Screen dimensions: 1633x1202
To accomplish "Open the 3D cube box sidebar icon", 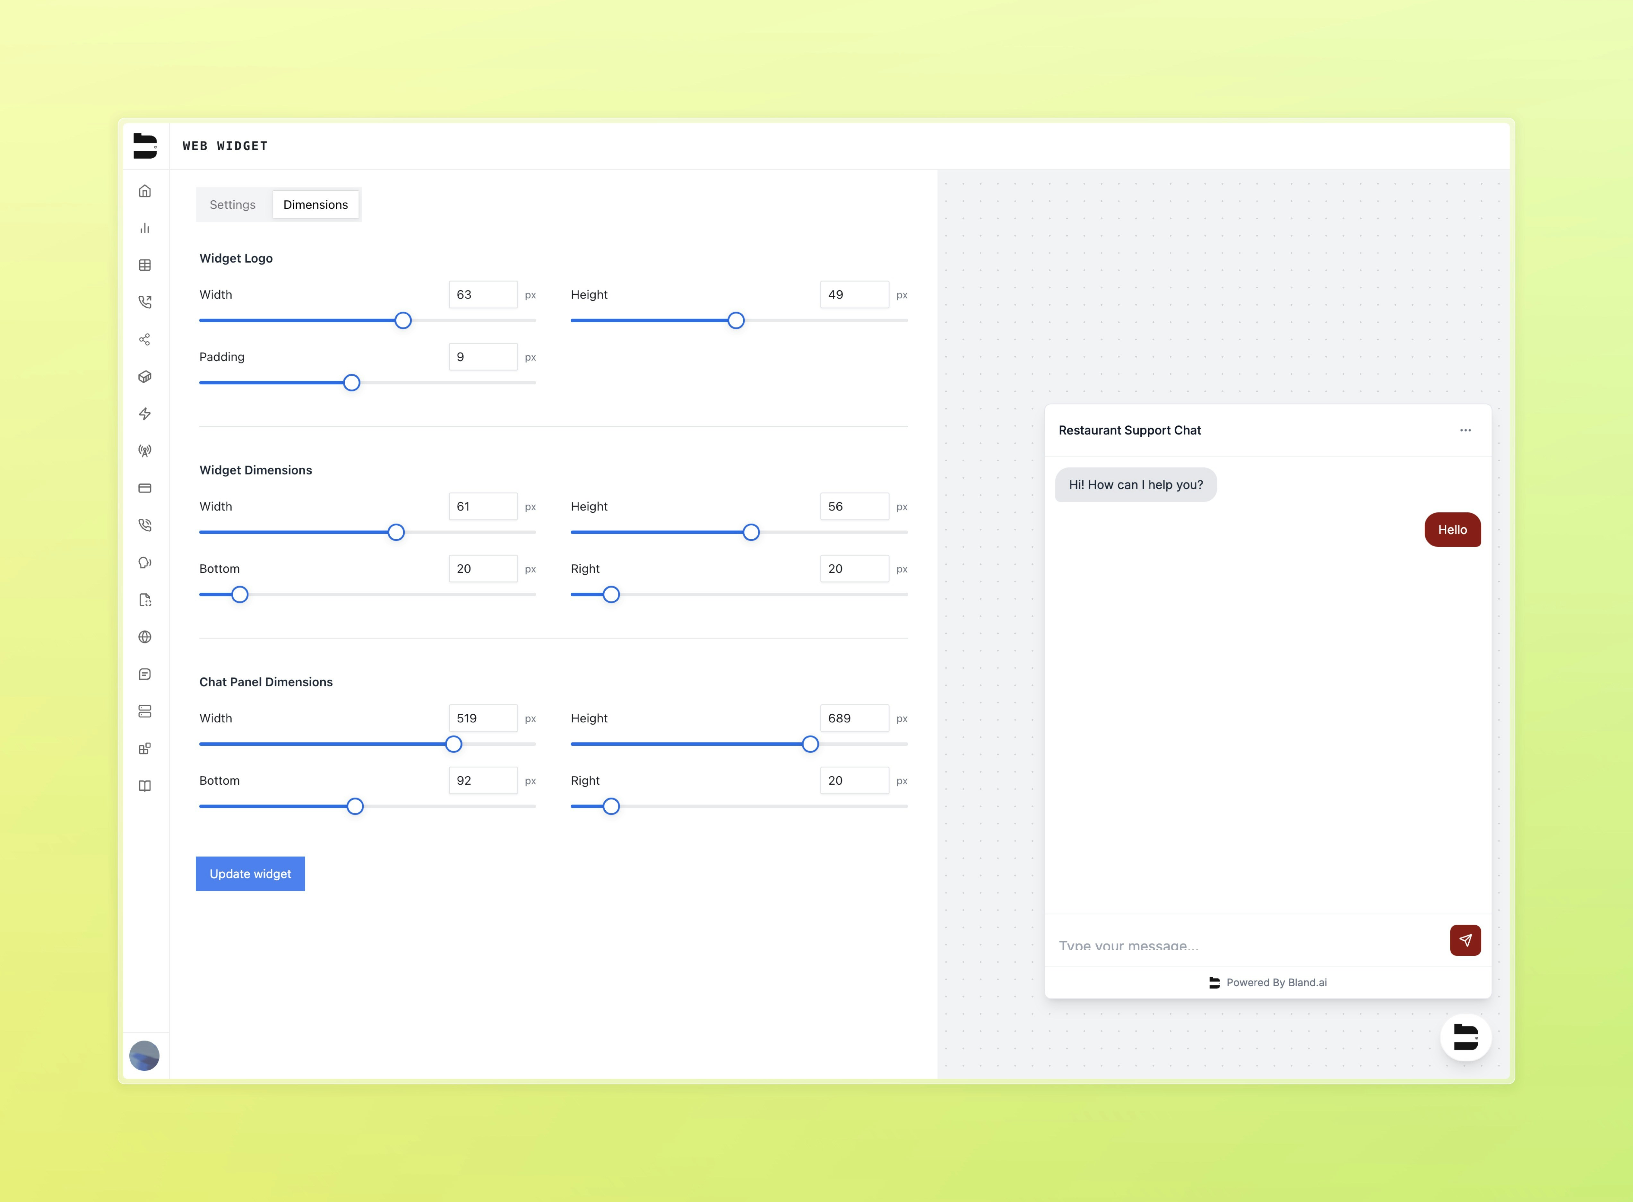I will (145, 377).
